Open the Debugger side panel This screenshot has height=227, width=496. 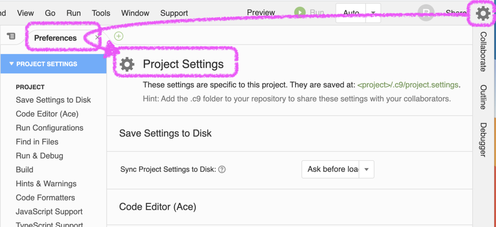coord(483,140)
